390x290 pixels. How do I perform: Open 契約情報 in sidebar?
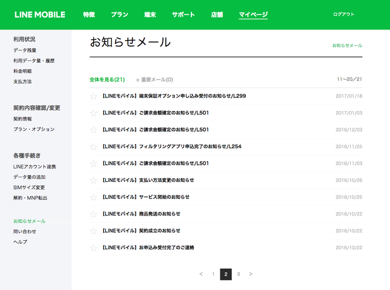(22, 119)
